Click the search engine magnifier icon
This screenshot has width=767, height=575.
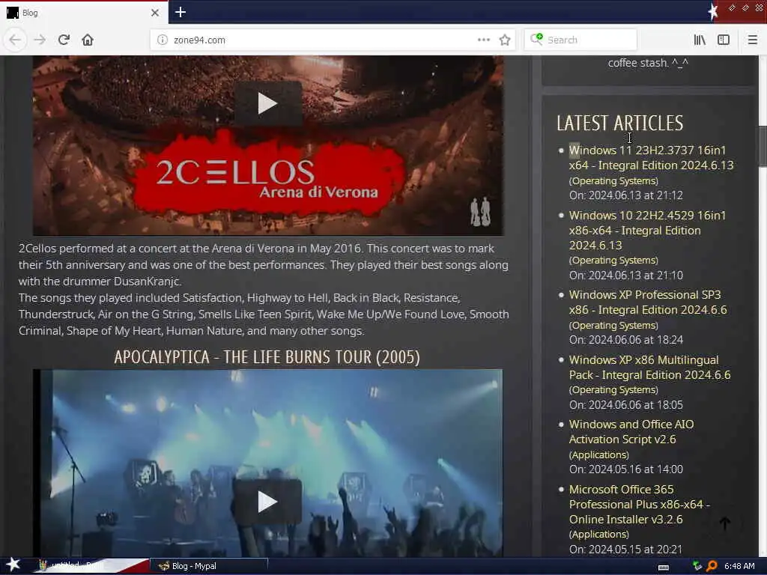(x=536, y=39)
